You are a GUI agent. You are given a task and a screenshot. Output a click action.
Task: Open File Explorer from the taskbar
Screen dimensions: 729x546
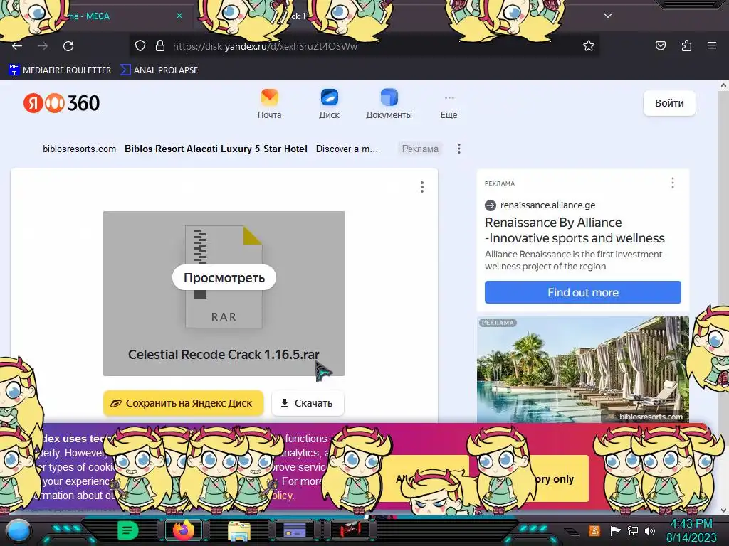tap(239, 530)
